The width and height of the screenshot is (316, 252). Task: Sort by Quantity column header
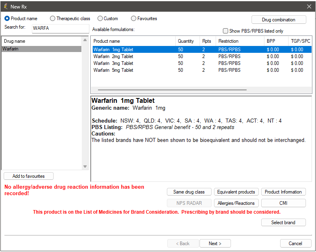pyautogui.click(x=188, y=41)
